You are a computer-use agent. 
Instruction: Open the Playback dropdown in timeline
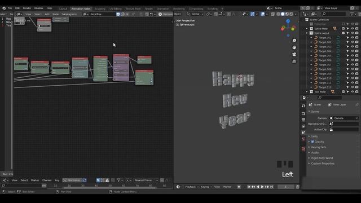point(192,187)
